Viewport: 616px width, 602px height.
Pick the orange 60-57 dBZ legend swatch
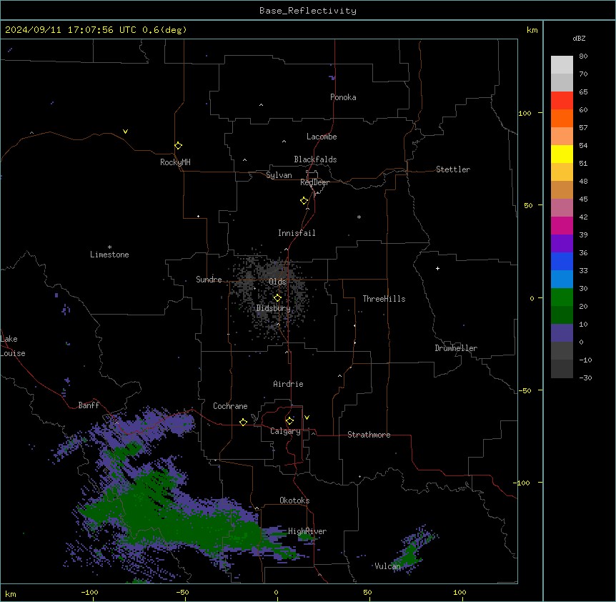(x=562, y=118)
